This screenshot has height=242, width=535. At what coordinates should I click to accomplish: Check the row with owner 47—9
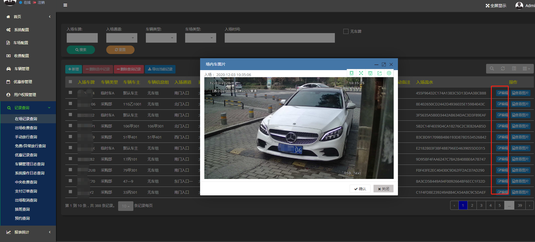(x=70, y=181)
